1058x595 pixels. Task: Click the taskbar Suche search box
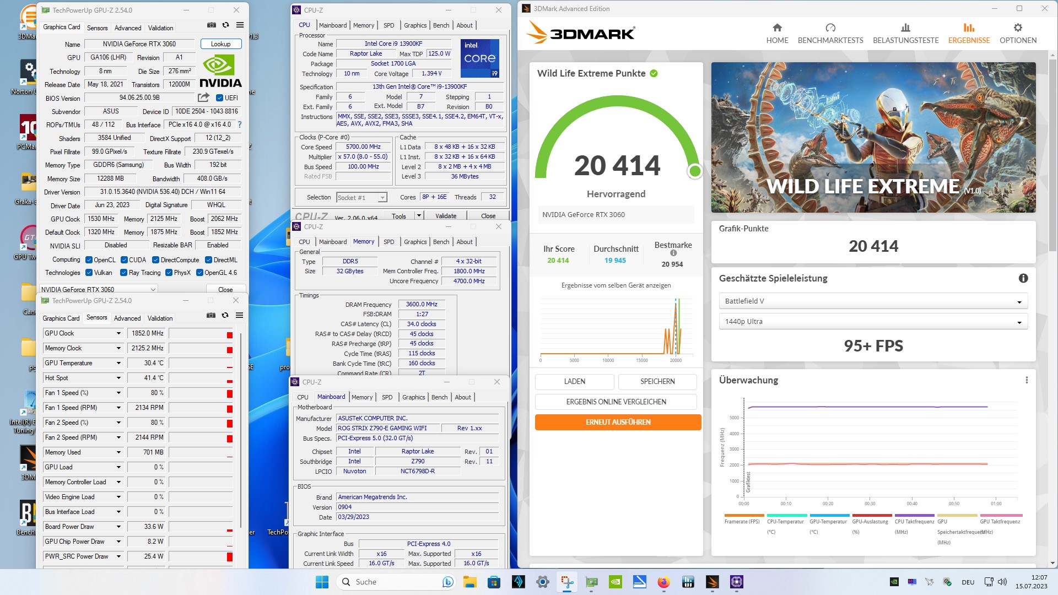pyautogui.click(x=396, y=582)
